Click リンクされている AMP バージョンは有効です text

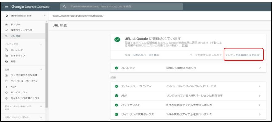pos(194,96)
